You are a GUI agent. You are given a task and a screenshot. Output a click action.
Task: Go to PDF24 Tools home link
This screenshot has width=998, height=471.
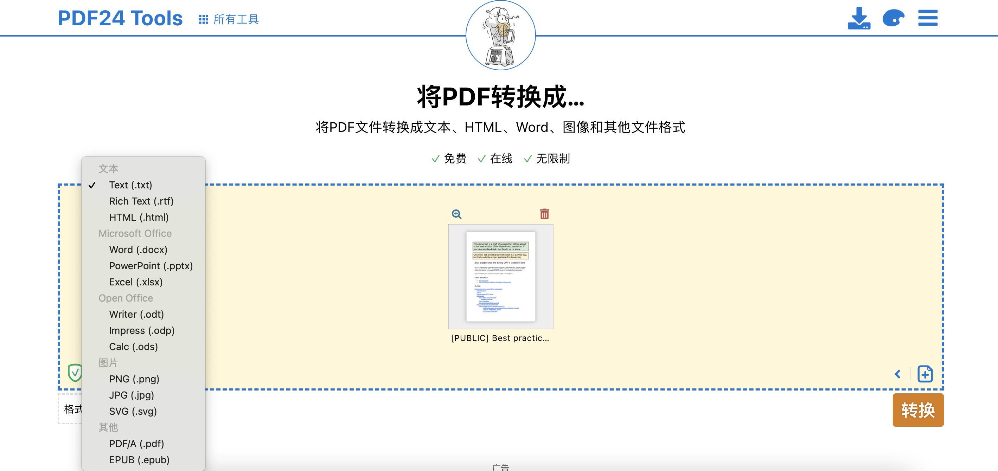coord(120,18)
